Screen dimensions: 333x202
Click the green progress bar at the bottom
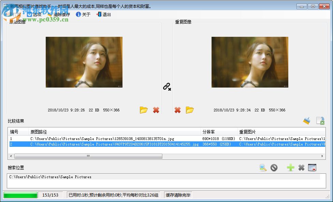click(20, 195)
